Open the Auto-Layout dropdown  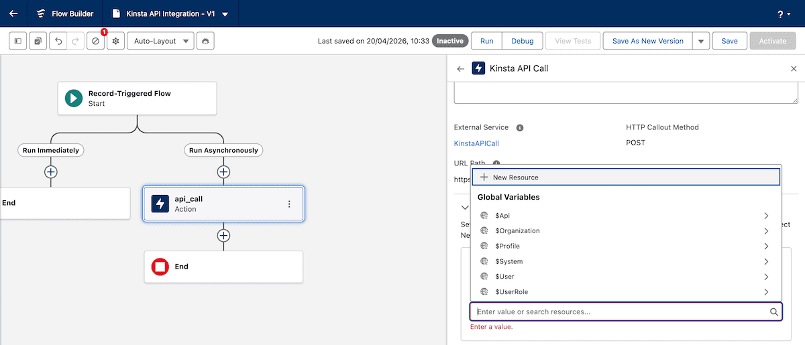[160, 41]
